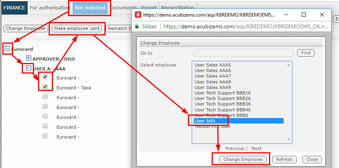Click the employee list scroll up arrow
The height and width of the screenshot is (168, 339).
point(288,65)
